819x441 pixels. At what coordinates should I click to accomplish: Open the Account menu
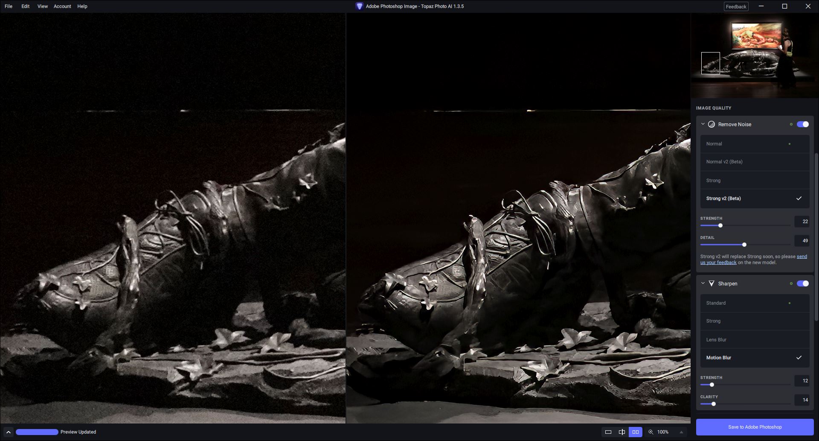click(x=62, y=6)
